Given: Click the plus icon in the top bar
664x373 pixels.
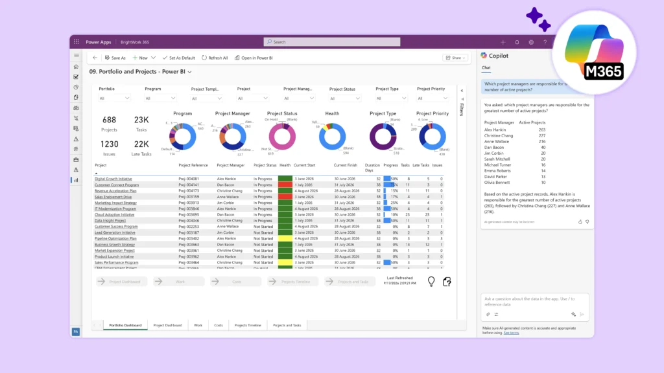Looking at the screenshot, I should tap(503, 42).
